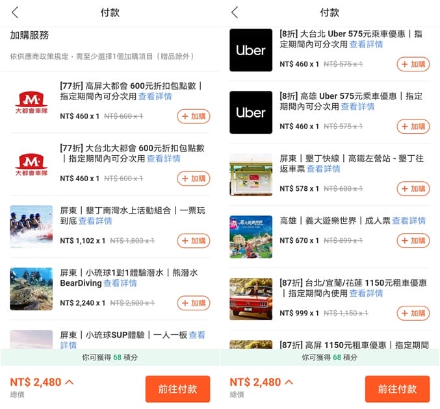View details of 台北/宜蘭/花蓮 租車優惠
Viewport: 440px width, 409px height.
pos(366,293)
